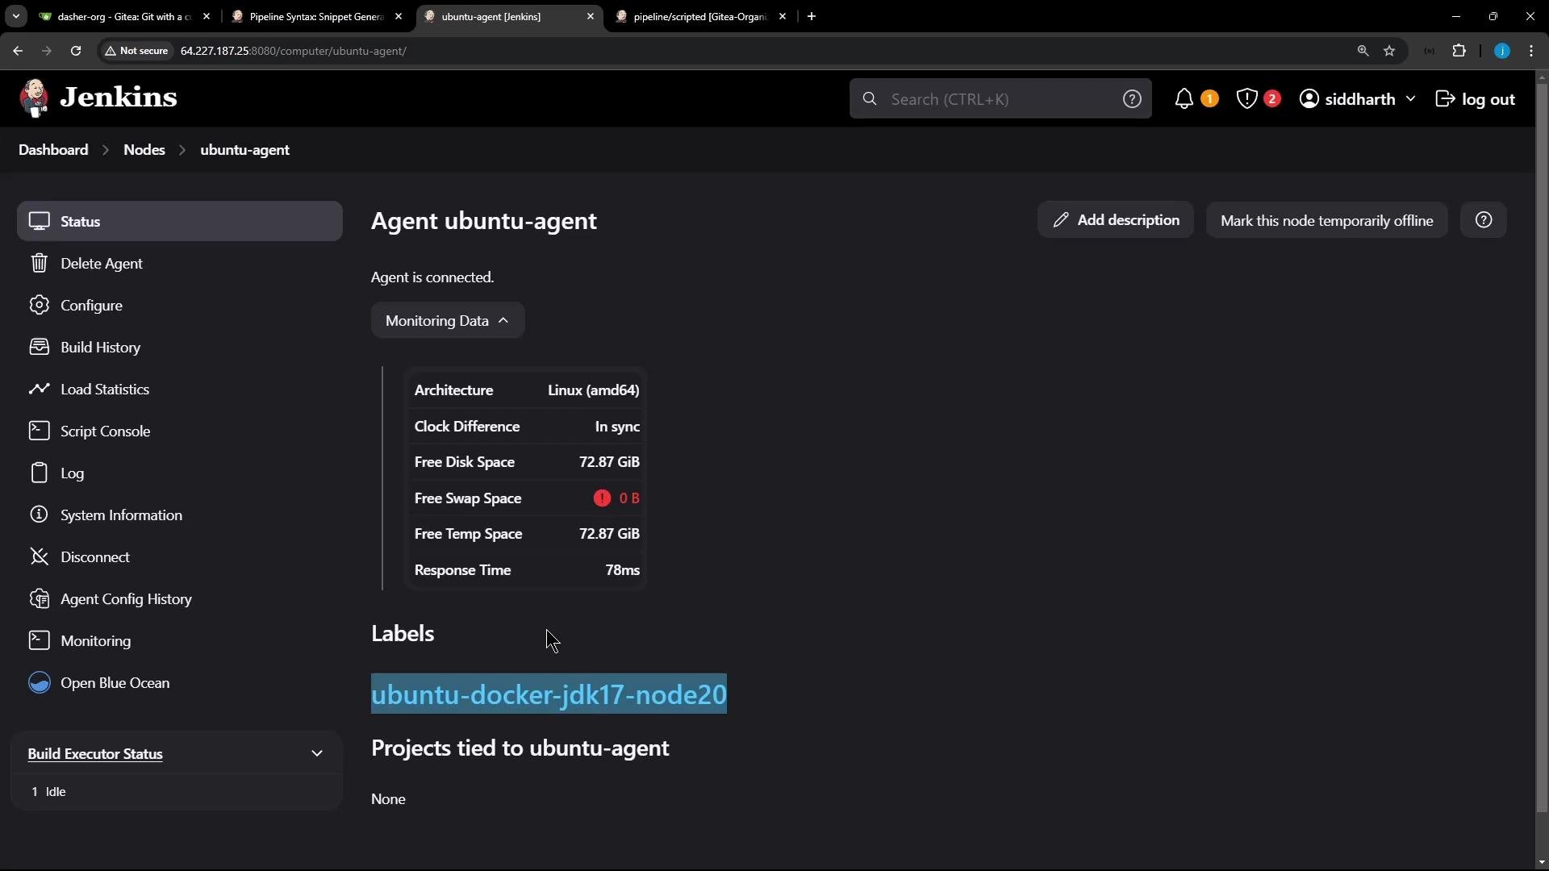Click the gear icon beside Configure

(x=39, y=305)
